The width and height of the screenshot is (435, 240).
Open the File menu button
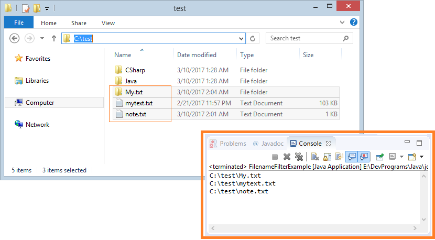coord(19,23)
